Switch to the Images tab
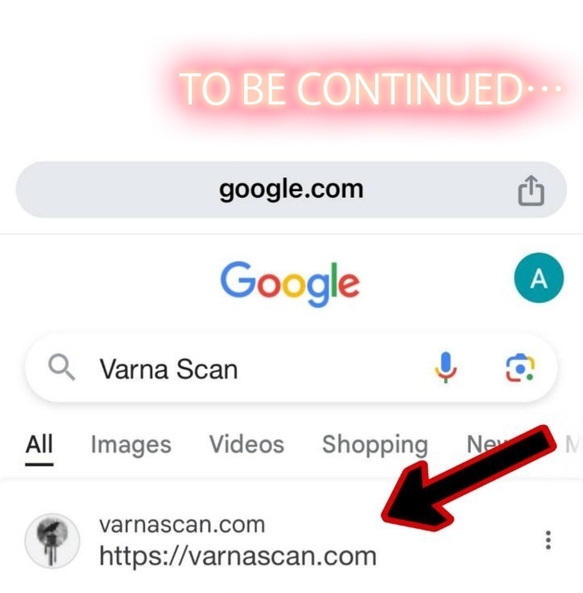Screen dimensions: 583x593 coord(131,444)
